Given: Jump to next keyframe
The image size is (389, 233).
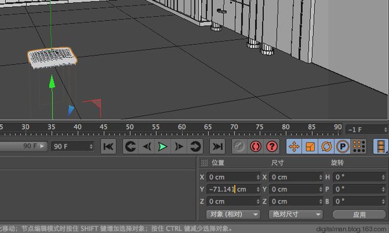Looking at the screenshot, I should click(x=195, y=146).
